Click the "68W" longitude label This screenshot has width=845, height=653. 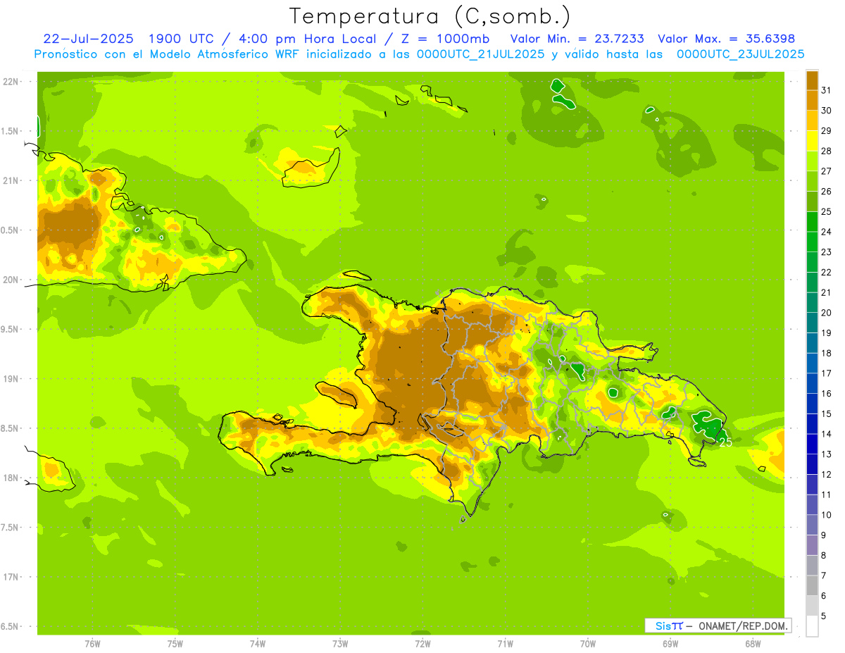(753, 644)
